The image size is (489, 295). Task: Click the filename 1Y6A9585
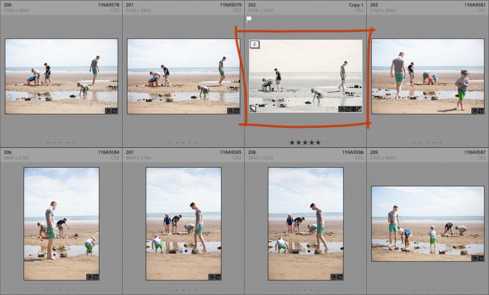click(231, 152)
